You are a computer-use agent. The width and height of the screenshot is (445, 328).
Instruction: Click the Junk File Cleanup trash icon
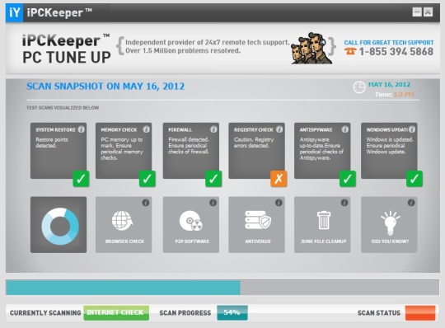pos(324,220)
